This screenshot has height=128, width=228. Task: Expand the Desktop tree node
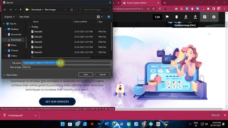point(5,29)
